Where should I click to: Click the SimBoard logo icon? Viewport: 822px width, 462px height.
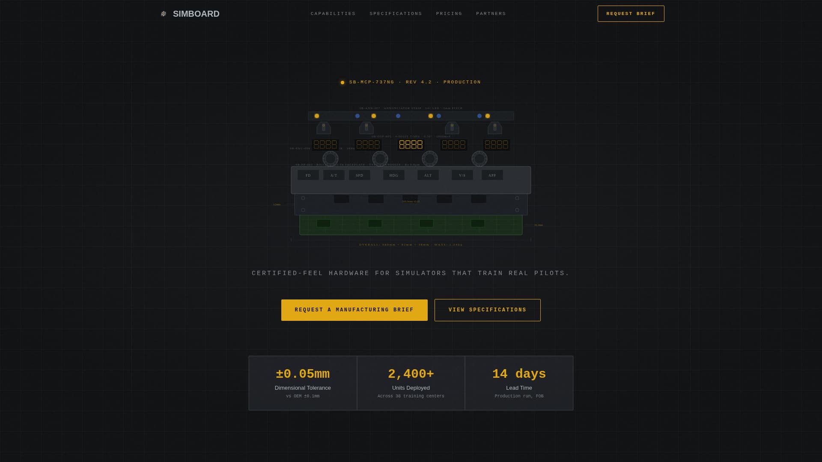[x=163, y=14]
